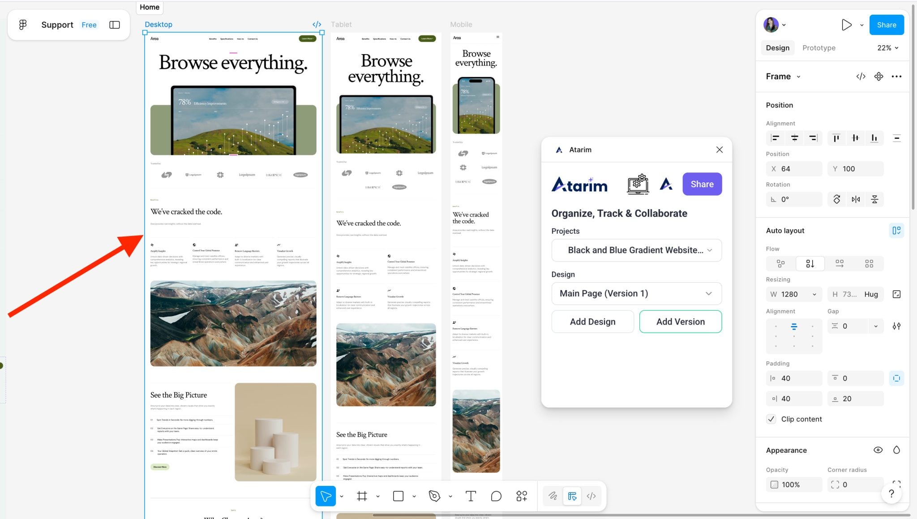Select the Frame tool in toolbar
This screenshot has height=519, width=917.
pyautogui.click(x=362, y=496)
